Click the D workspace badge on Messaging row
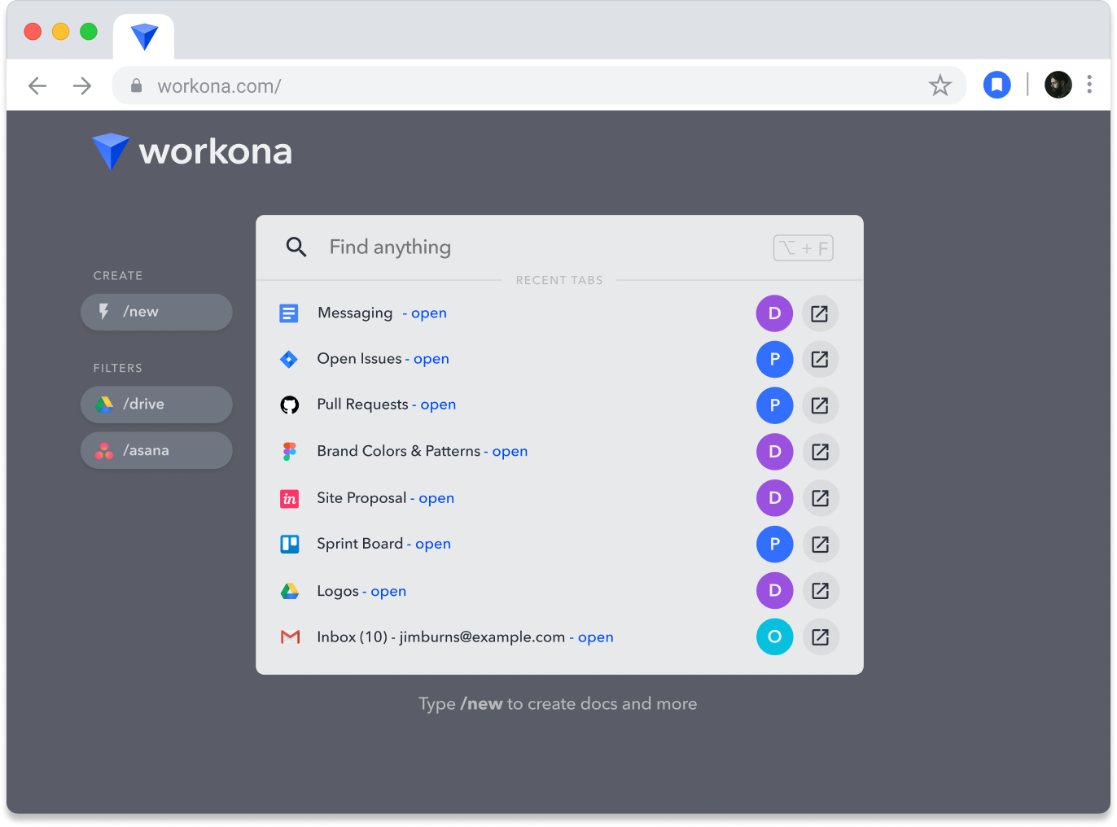The image size is (1117, 827). [775, 313]
